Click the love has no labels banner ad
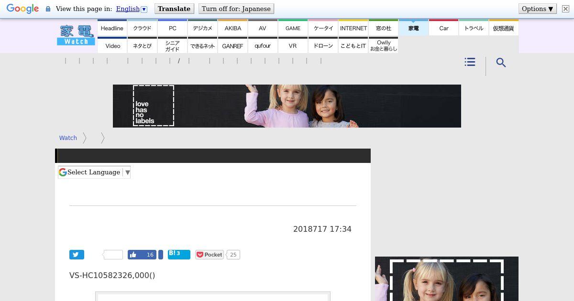 coord(287,106)
